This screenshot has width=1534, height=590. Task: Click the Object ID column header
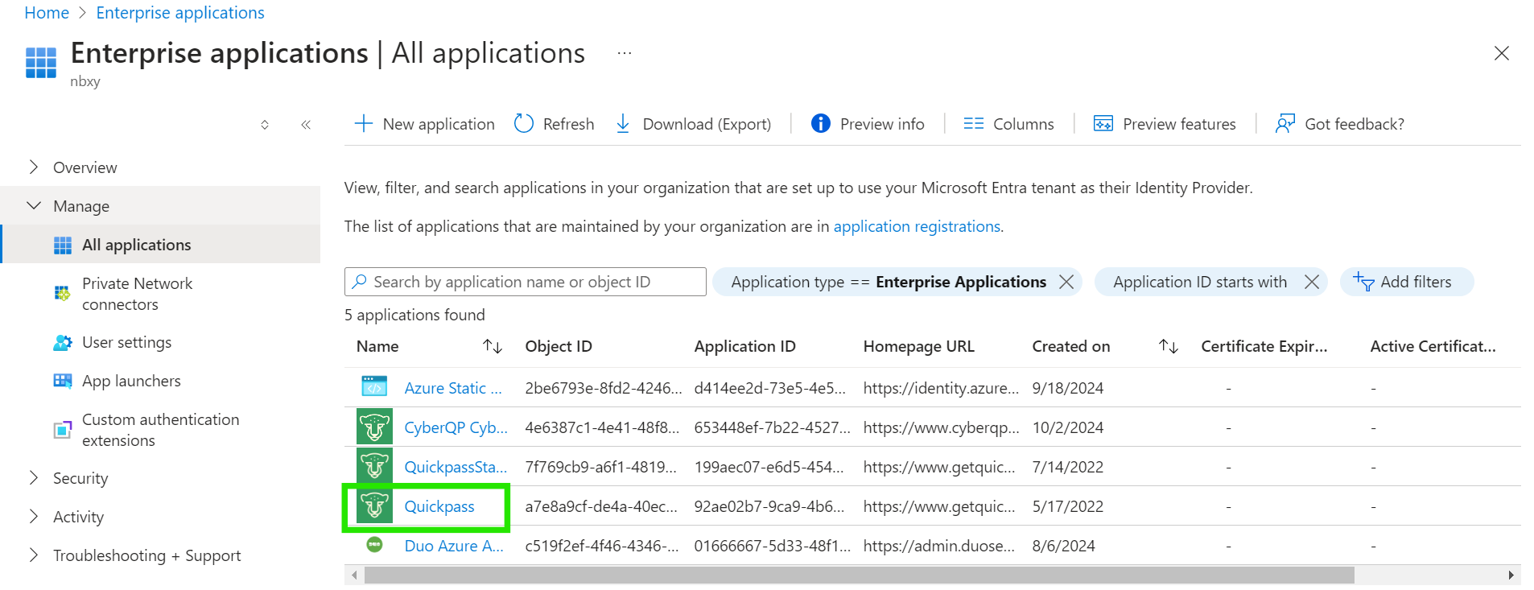click(559, 347)
